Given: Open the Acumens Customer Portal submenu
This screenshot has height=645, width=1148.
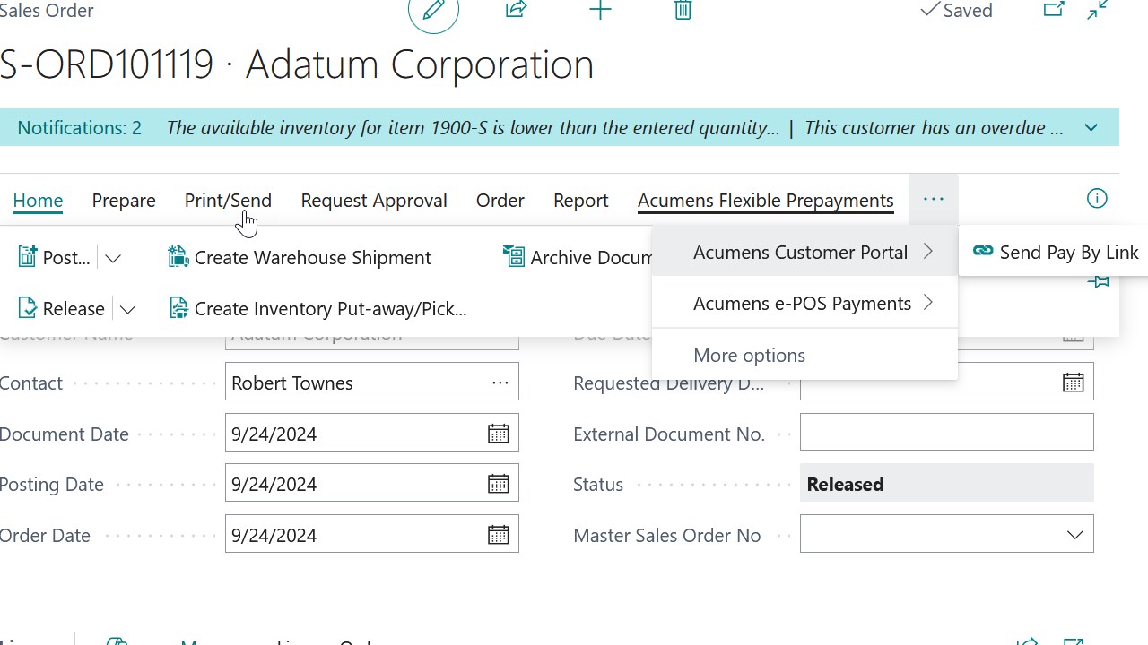Looking at the screenshot, I should point(800,252).
